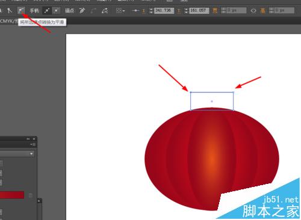Convert selected anchor points to smooth
Image resolution: width=301 pixels, height=220 pixels.
[21, 10]
